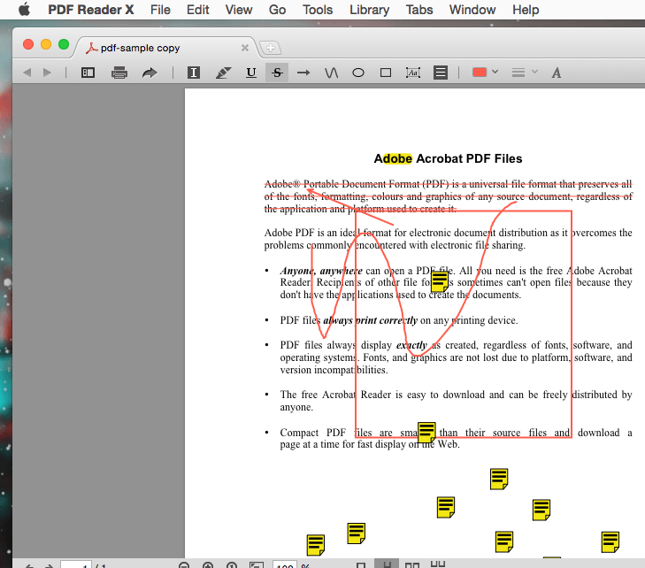
Task: Click the Print icon in the toolbar
Action: [119, 73]
